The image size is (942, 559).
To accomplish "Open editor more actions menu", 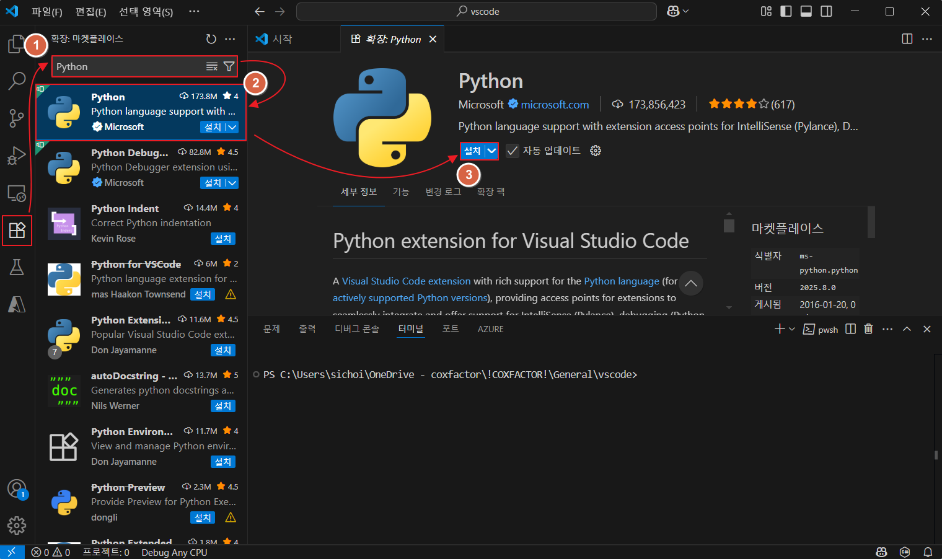I will pos(927,39).
